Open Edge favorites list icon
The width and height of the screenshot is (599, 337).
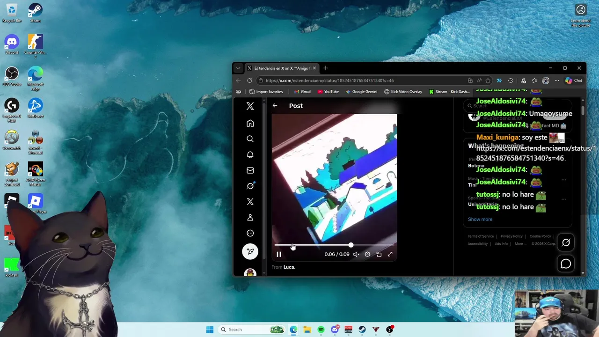[534, 81]
